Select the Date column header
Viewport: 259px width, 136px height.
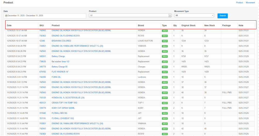[x=9, y=26]
